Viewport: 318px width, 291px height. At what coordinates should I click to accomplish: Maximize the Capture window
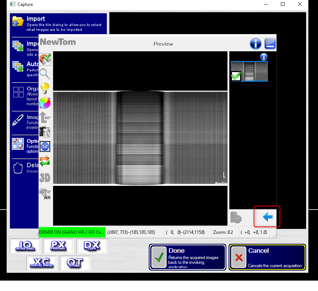[x=282, y=4]
